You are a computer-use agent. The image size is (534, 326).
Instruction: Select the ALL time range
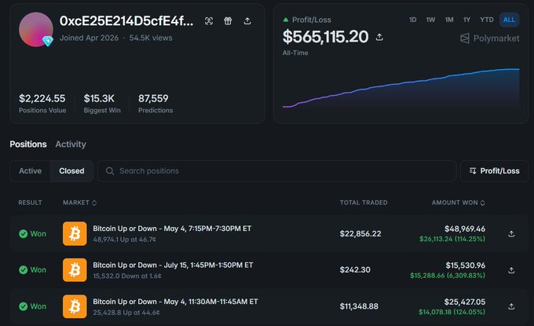509,20
